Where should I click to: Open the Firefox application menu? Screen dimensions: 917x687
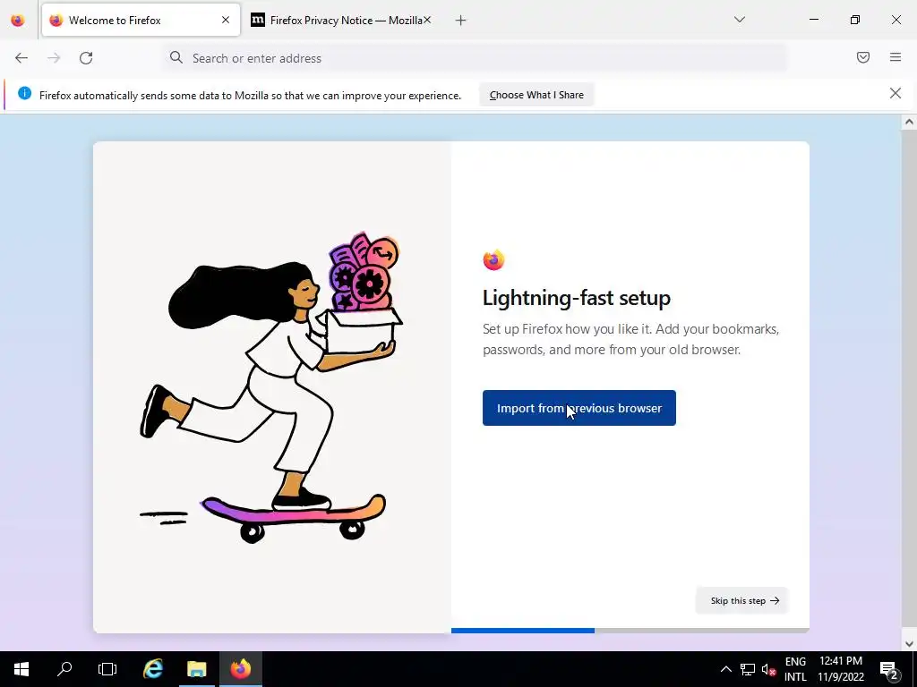[896, 57]
